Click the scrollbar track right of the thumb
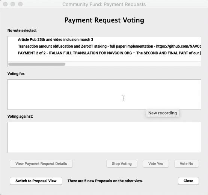 [133, 64]
